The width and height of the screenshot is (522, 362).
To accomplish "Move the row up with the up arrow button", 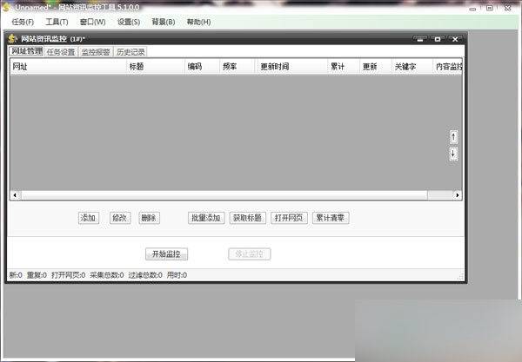I will [453, 137].
